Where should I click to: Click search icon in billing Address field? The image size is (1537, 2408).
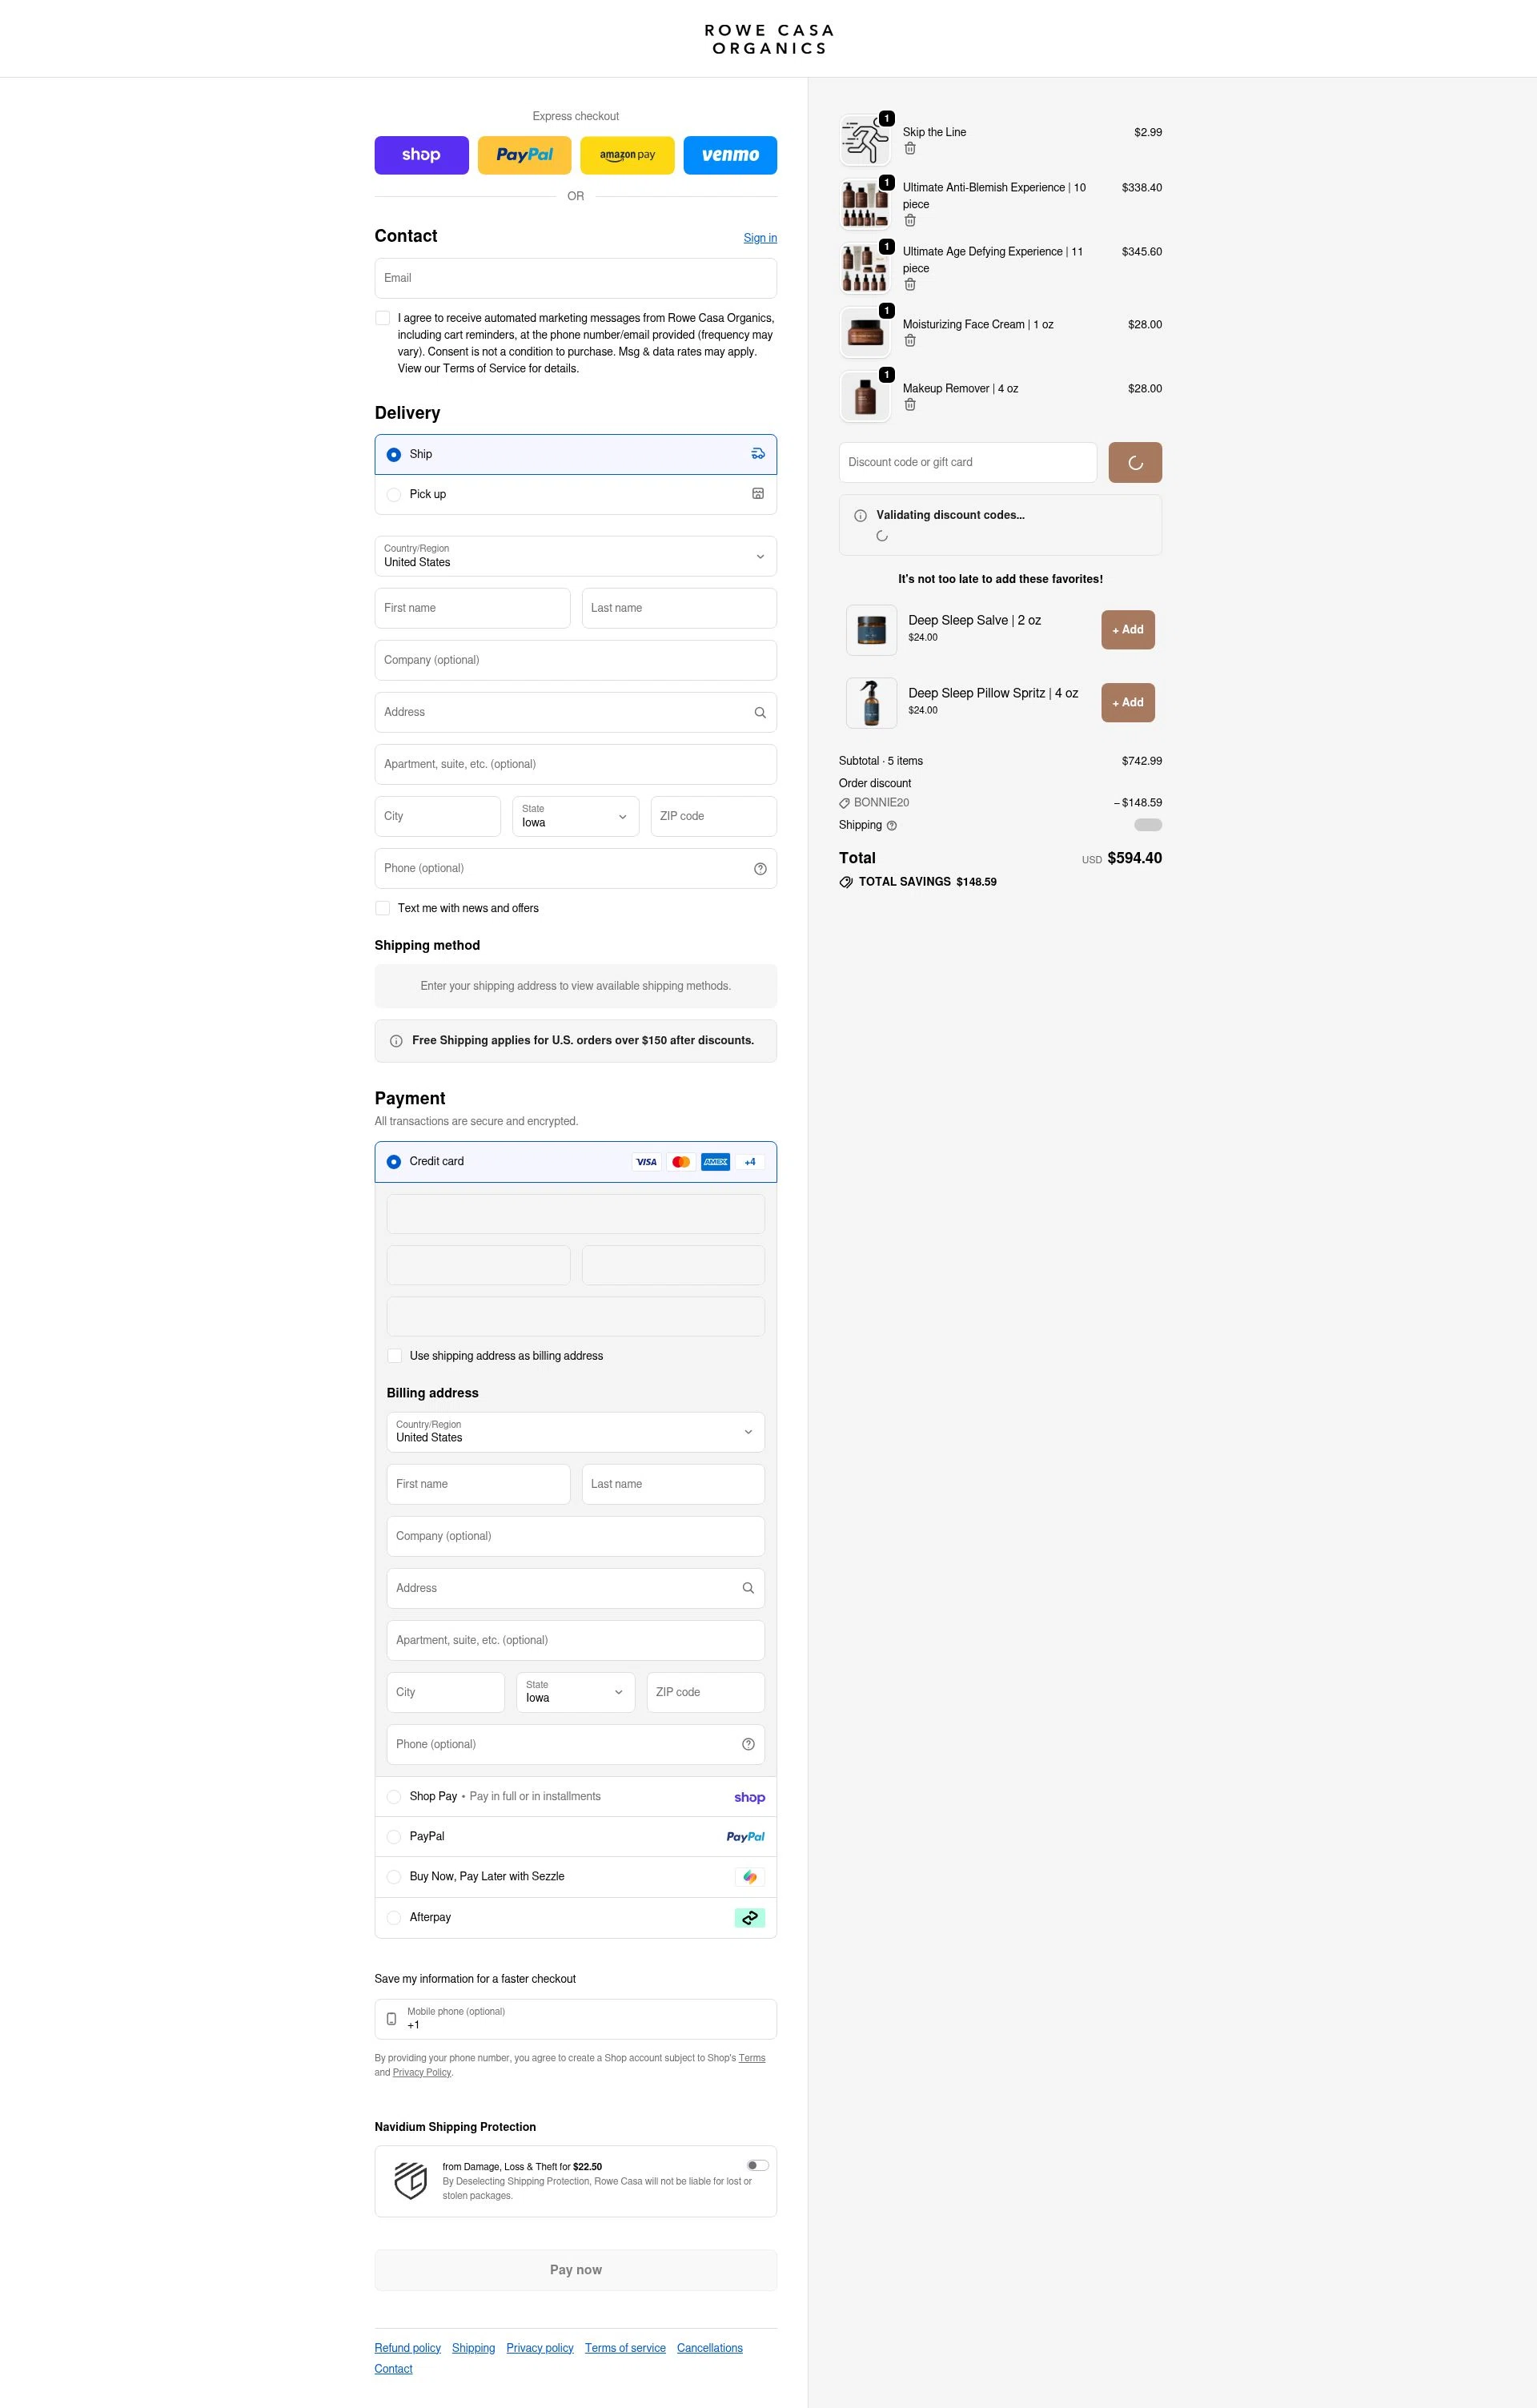[748, 1588]
